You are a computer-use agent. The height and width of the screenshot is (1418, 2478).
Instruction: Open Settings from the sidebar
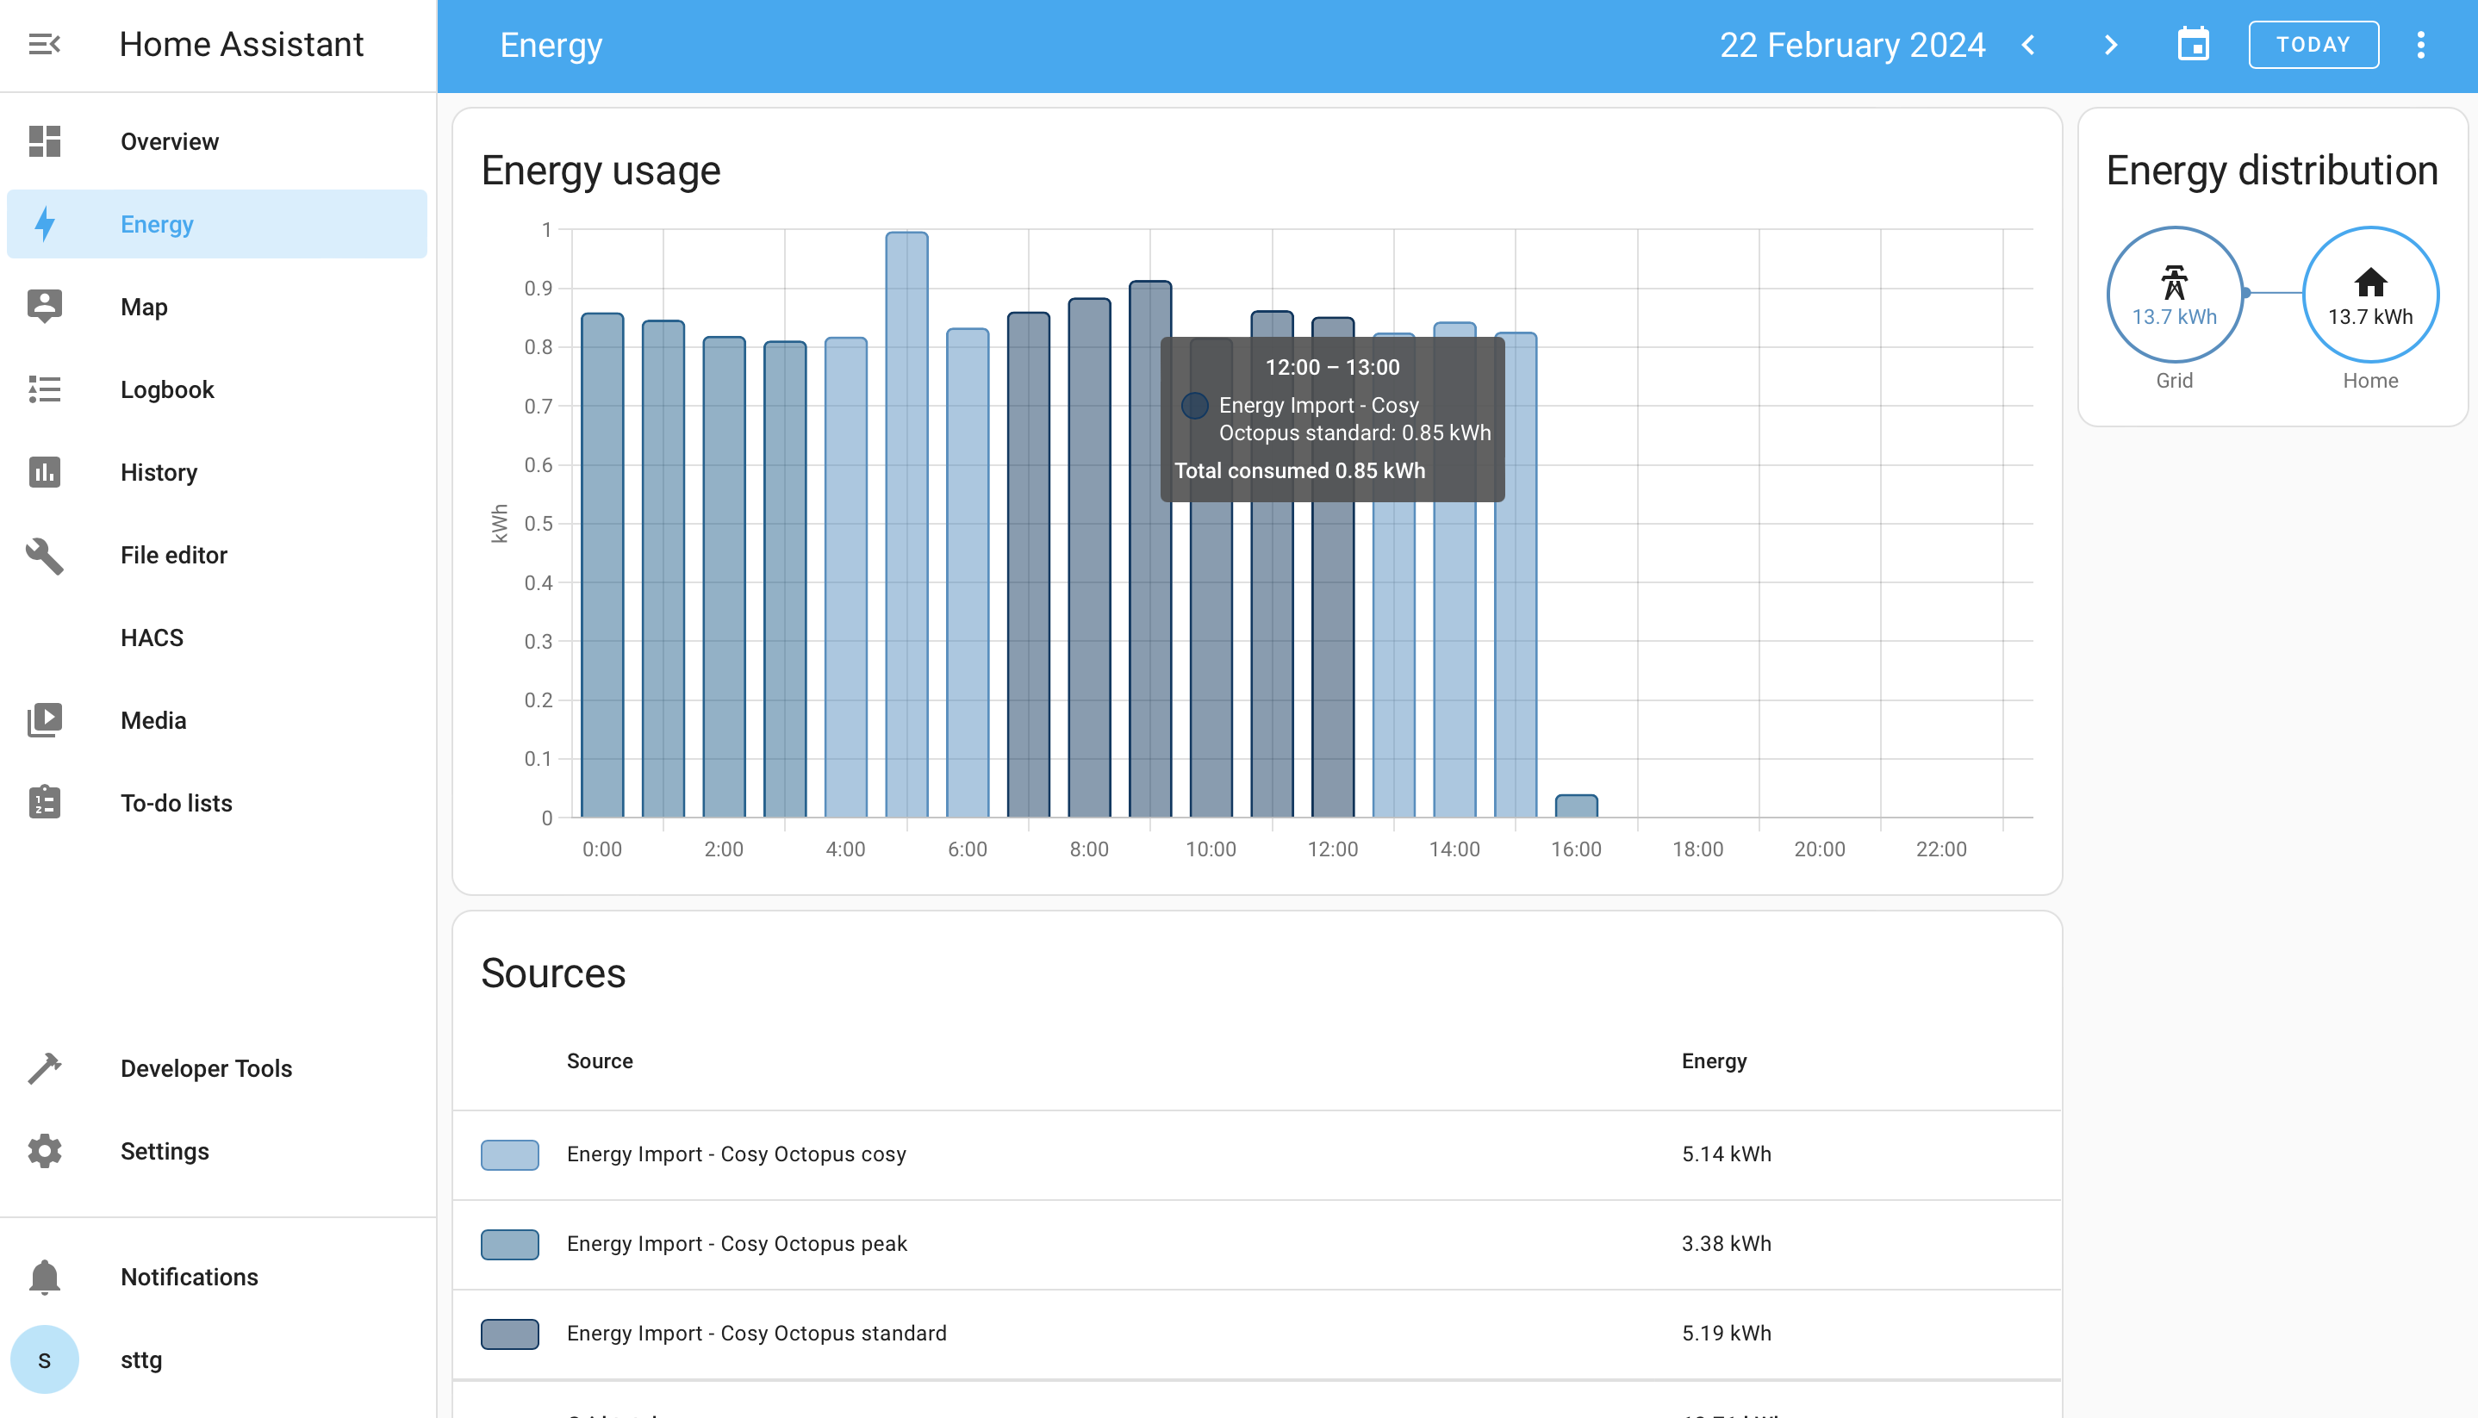(x=165, y=1150)
